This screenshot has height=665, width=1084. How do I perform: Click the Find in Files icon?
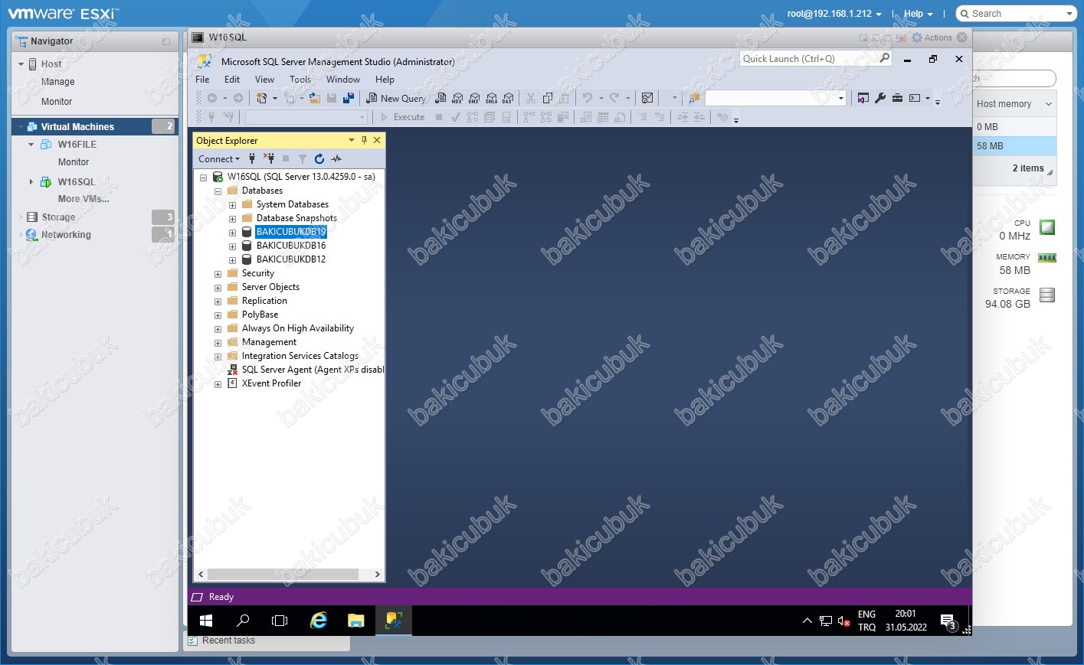694,98
